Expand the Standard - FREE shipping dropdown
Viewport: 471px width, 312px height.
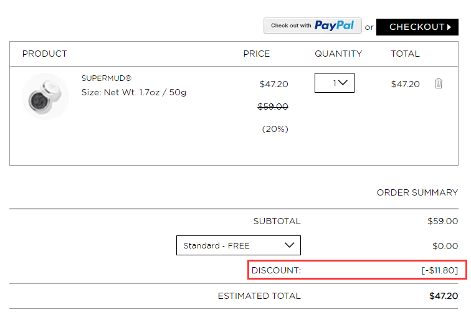239,245
